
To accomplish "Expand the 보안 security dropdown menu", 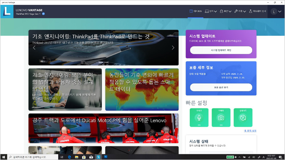I will [226, 11].
